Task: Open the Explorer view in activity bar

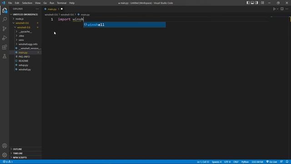Action: [5, 10]
